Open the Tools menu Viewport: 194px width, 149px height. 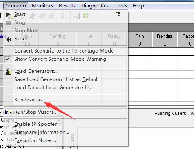click(x=121, y=6)
